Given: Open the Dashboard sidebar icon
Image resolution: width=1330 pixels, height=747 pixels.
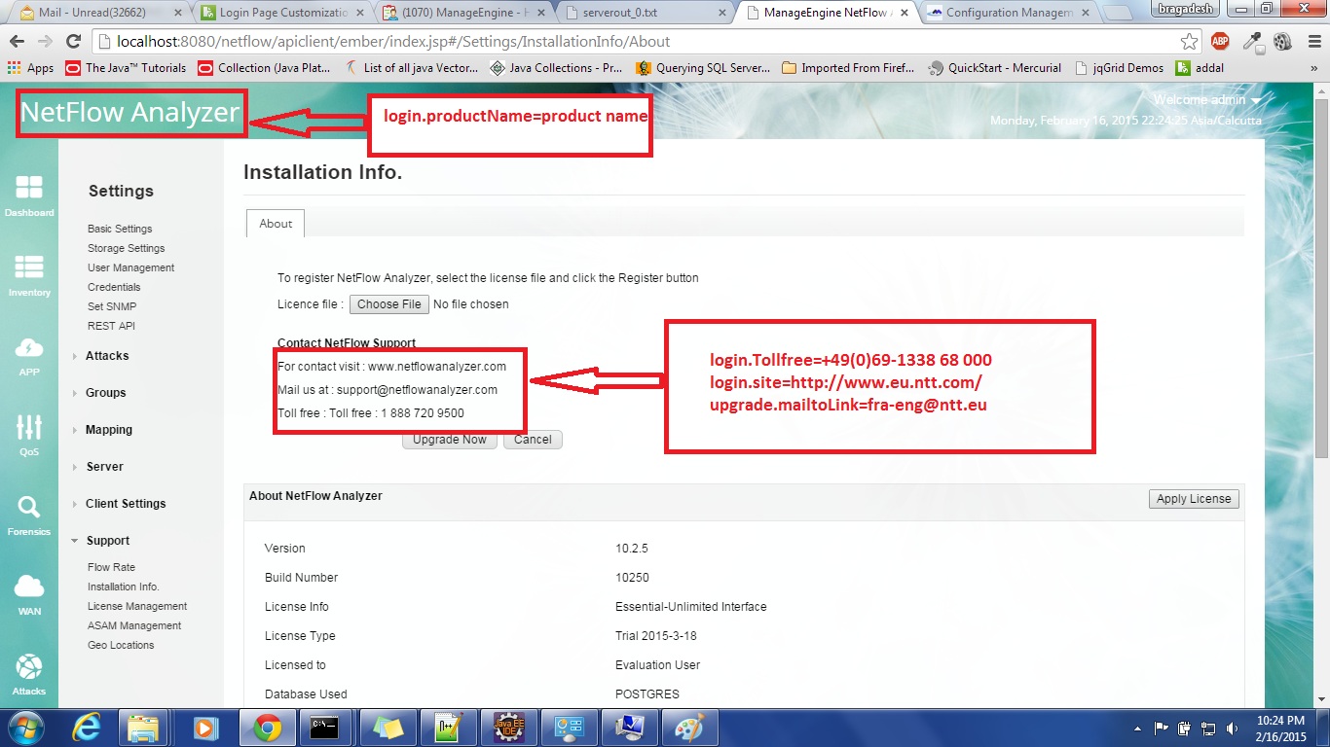Looking at the screenshot, I should pyautogui.click(x=29, y=189).
